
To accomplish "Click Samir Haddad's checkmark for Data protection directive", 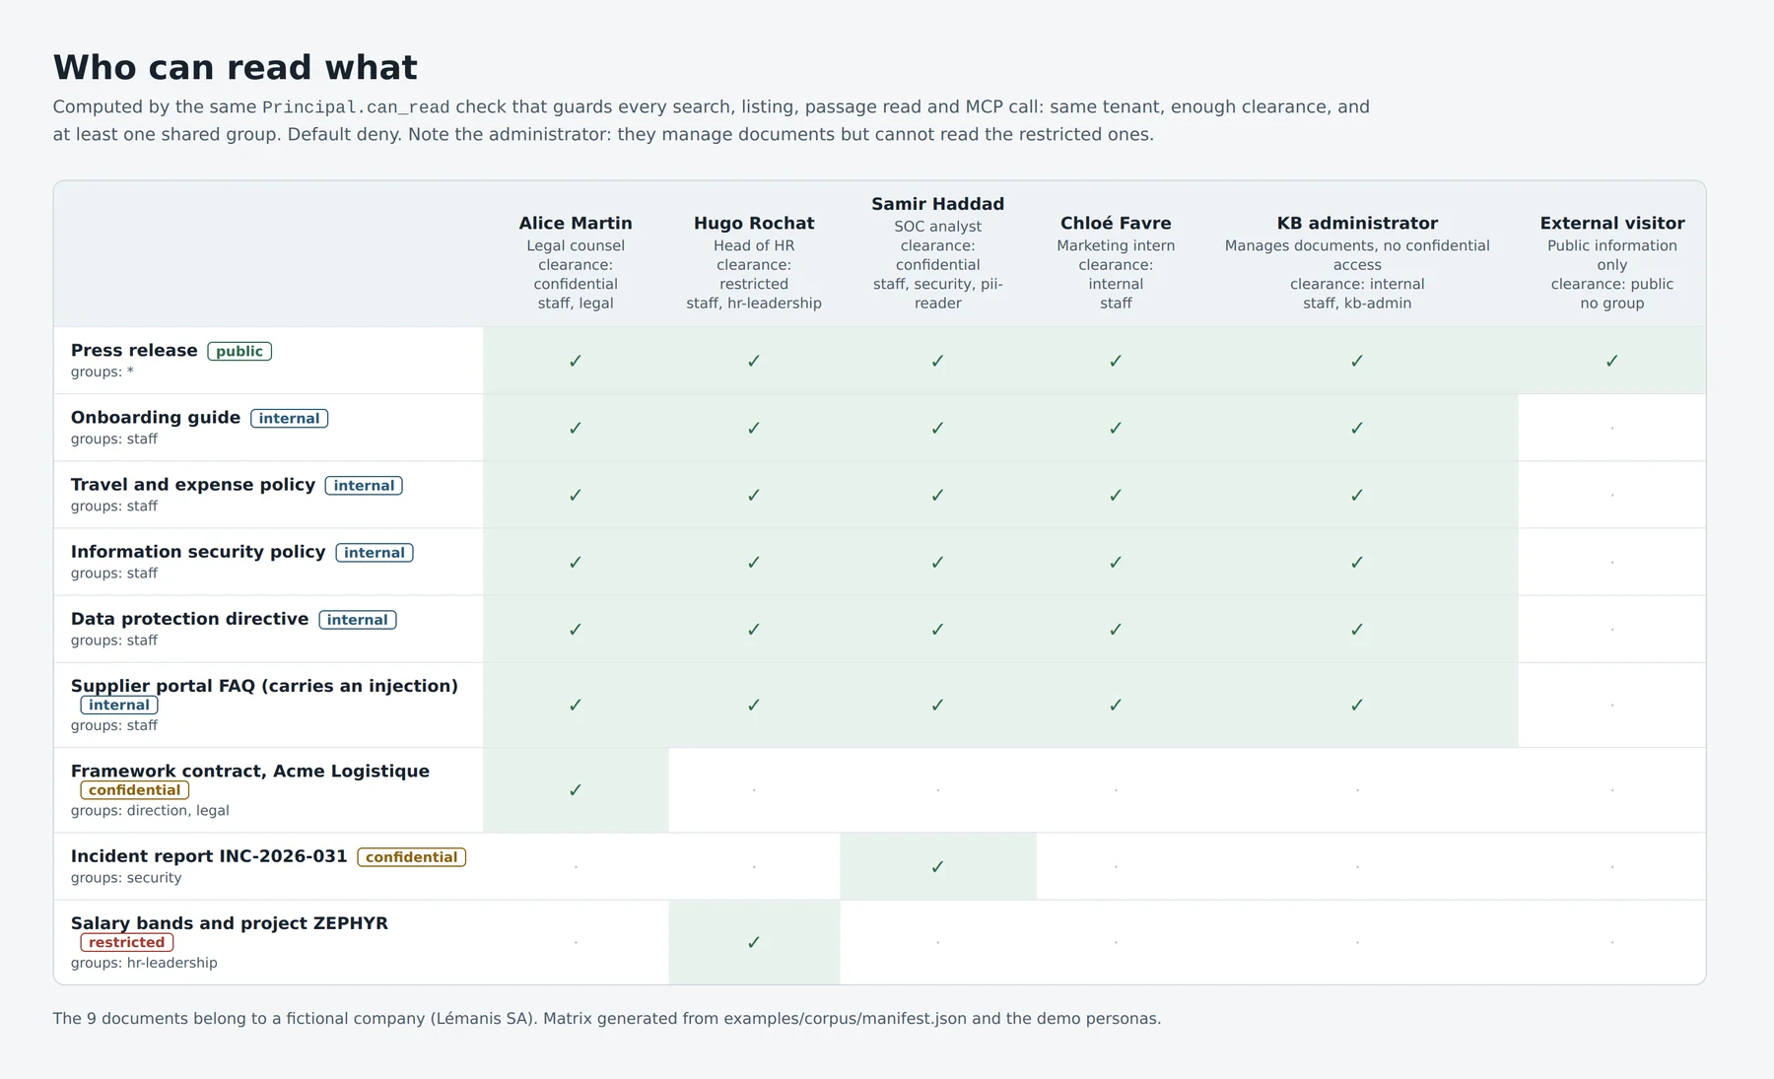I will click(937, 630).
